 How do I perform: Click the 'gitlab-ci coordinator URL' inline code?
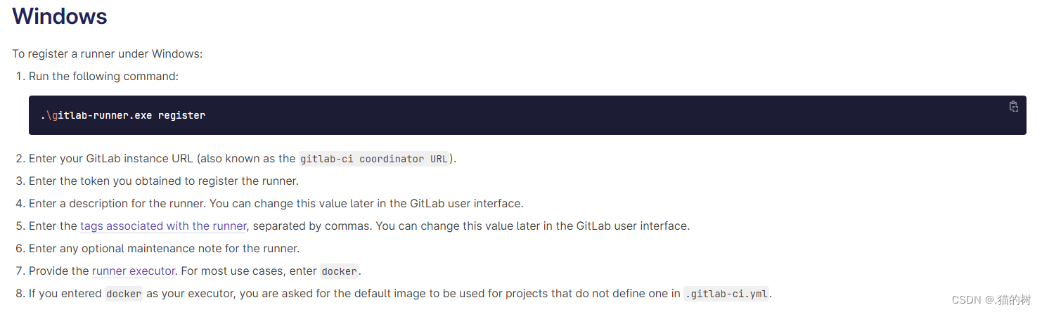pos(374,159)
